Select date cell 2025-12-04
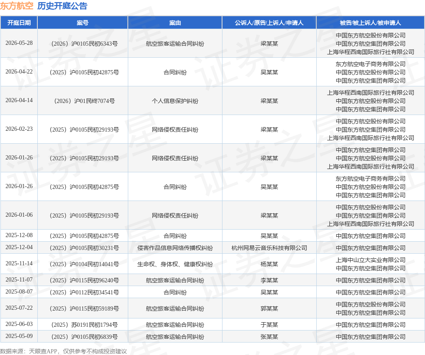 (19, 247)
